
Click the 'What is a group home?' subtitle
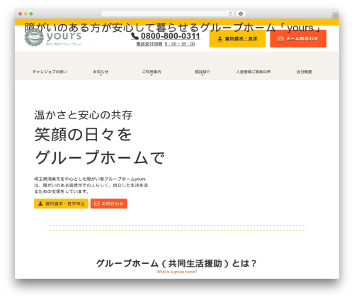tap(177, 272)
